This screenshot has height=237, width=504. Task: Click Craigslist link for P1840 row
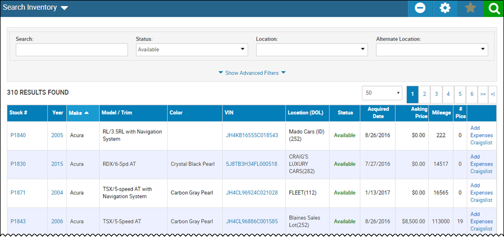pos(481,143)
